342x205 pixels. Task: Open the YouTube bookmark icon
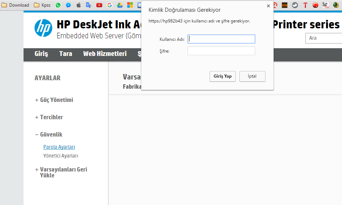99,5
